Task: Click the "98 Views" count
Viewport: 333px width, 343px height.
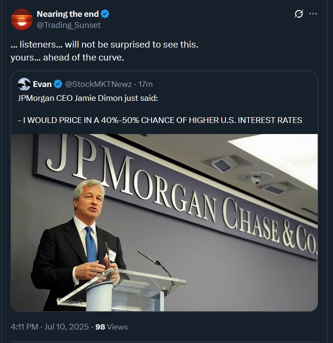Action: point(111,327)
